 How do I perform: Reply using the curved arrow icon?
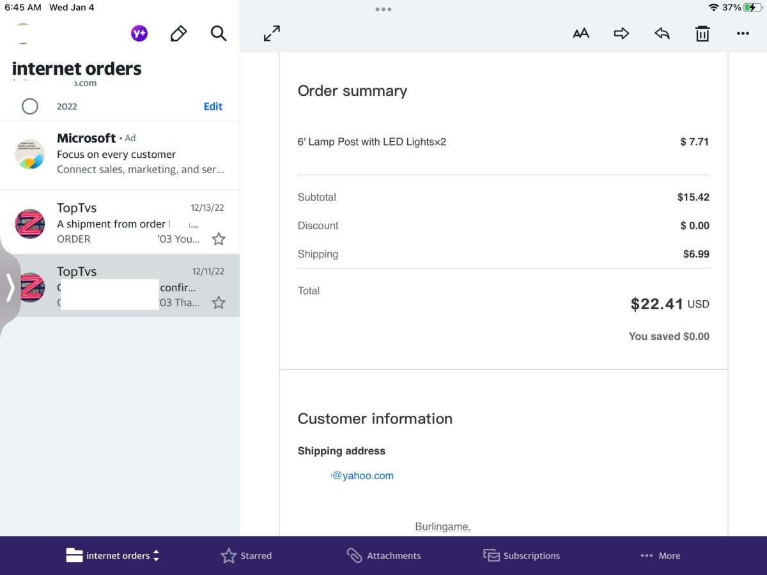(x=662, y=34)
